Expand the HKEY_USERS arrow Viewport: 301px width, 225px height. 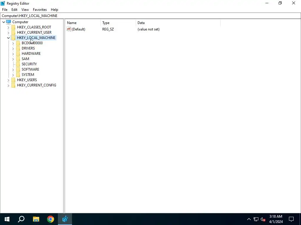8,80
